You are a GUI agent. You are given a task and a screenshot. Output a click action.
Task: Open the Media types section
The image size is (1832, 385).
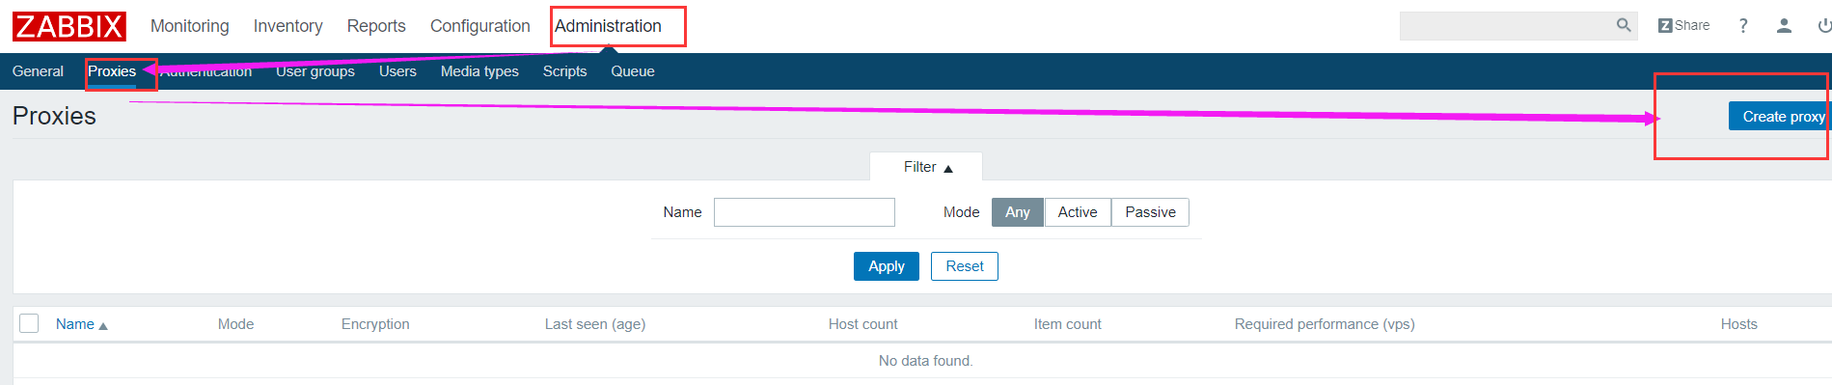pos(479,71)
